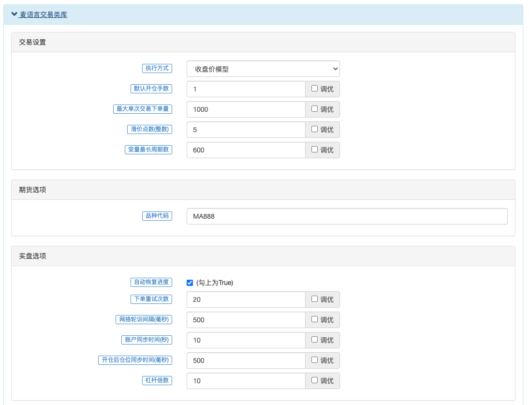This screenshot has width=529, height=405.
Task: Tick 调优 for 账户同步时间
Action: tap(314, 340)
